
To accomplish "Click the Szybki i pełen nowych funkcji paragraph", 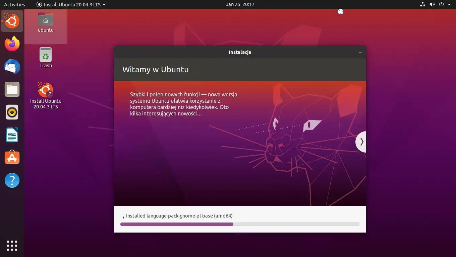I will point(184,104).
